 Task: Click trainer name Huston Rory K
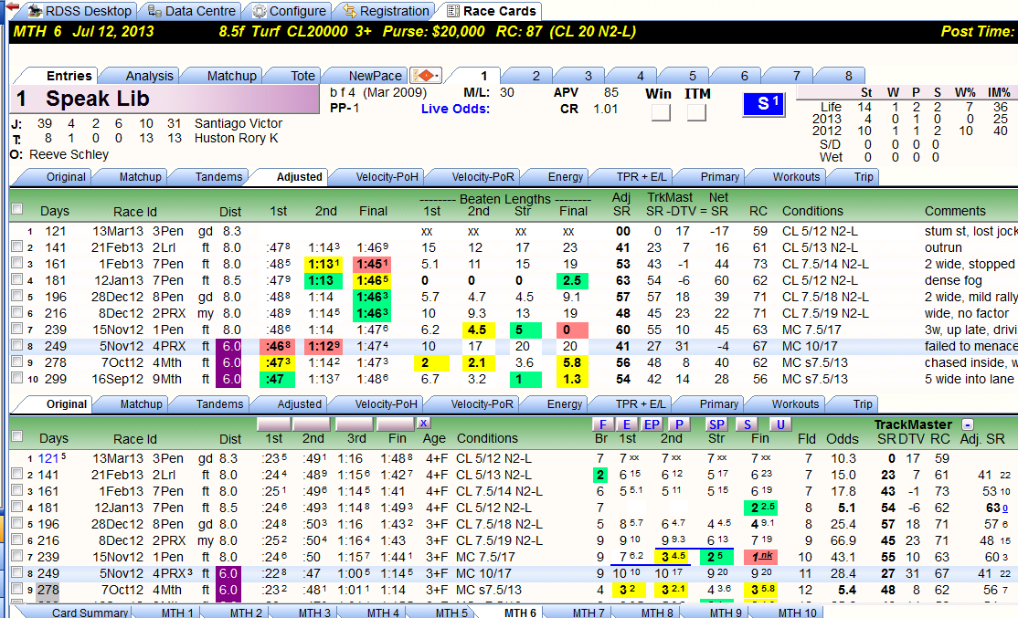[x=237, y=138]
